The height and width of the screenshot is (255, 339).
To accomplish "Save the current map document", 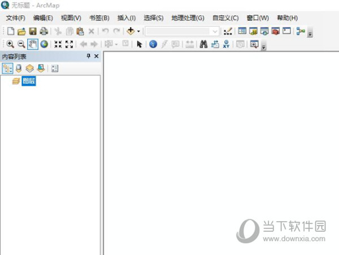I will point(33,31).
